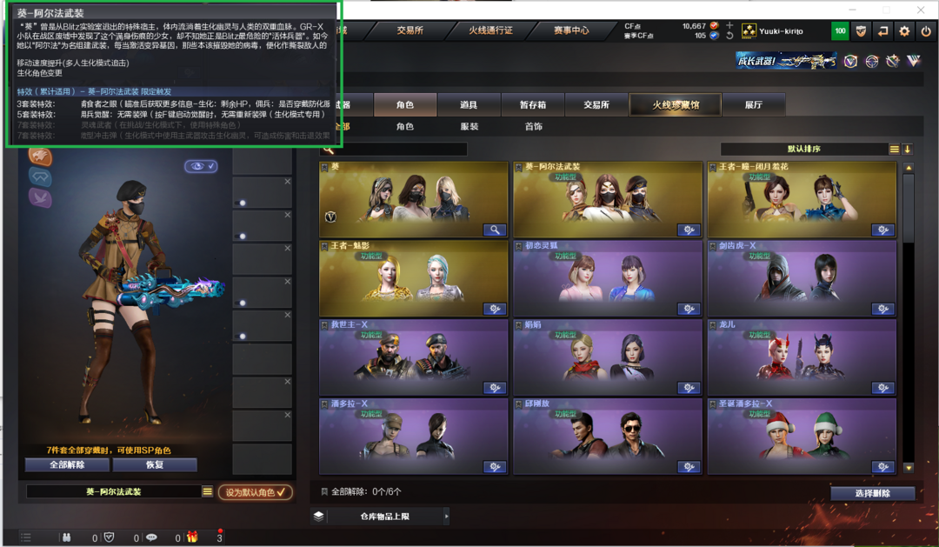Click the search magnifier icon

coord(328,150)
